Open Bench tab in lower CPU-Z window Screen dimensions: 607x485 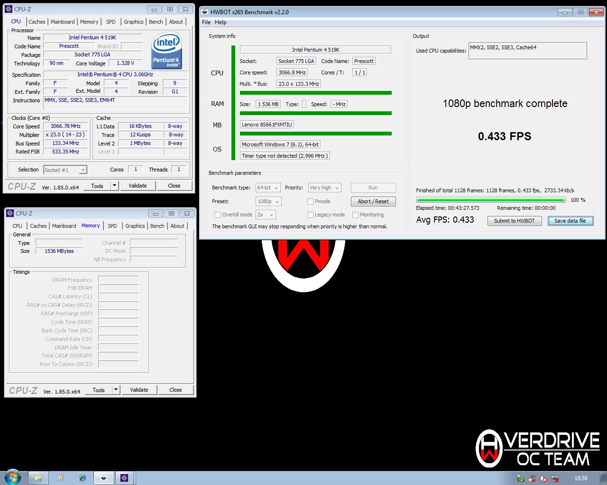tap(157, 226)
